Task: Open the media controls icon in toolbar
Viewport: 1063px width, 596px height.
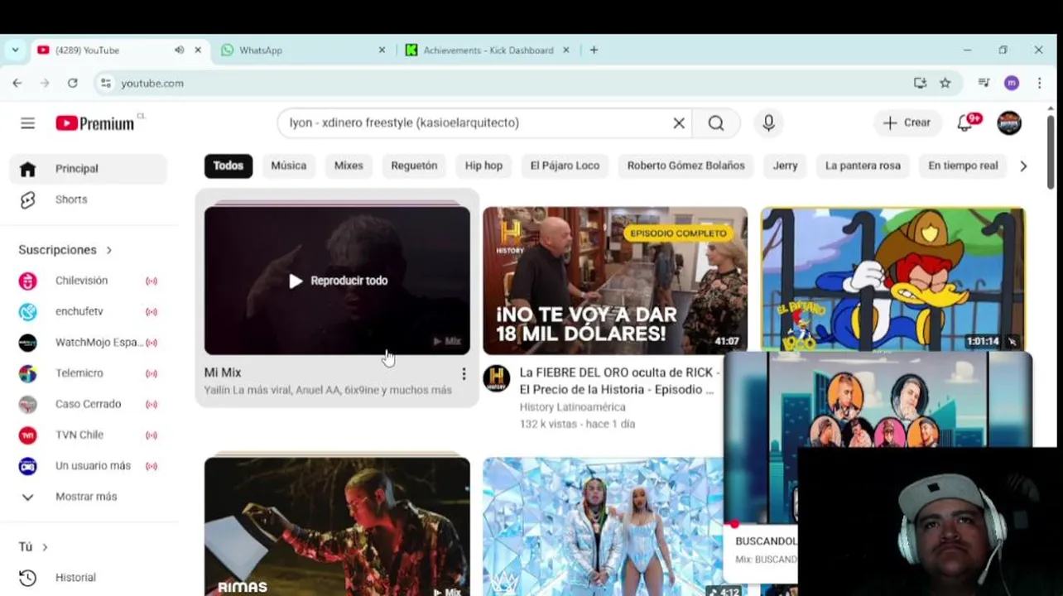Action: pos(984,83)
